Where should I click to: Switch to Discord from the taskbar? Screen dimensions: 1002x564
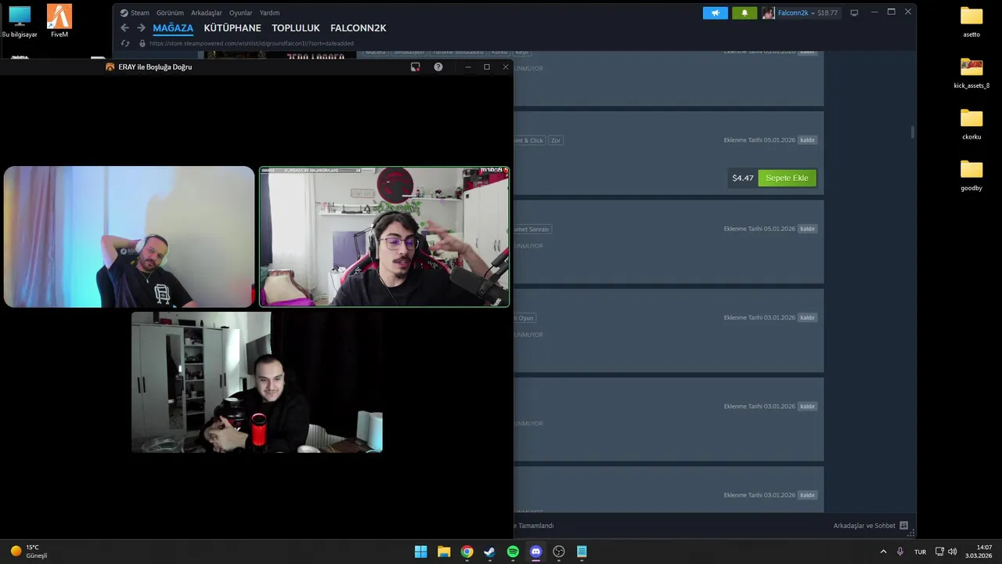[x=535, y=551]
